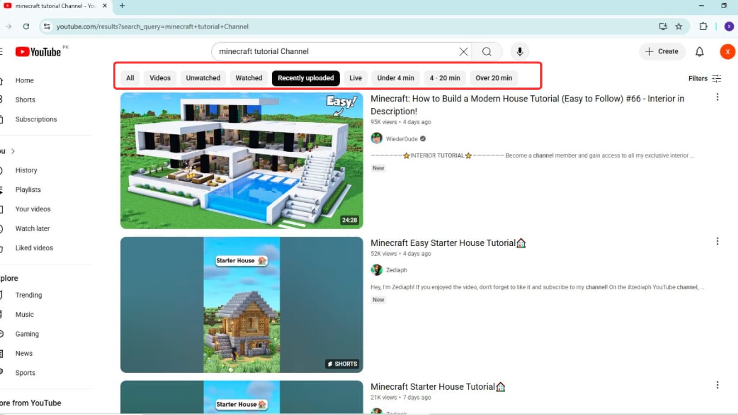Reload the page in the browser
Viewport: 738px width, 415px height.
pos(26,26)
